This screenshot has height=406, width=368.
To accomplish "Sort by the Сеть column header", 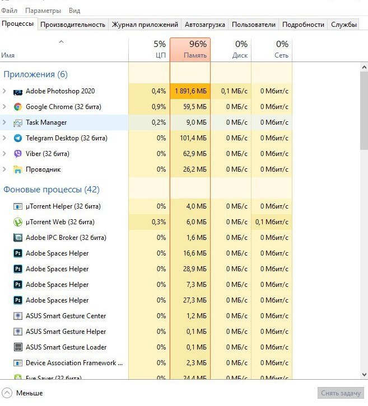I will pos(272,50).
